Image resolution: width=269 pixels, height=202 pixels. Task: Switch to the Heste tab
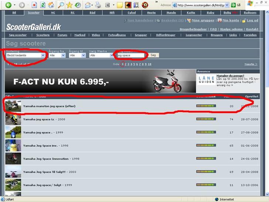coord(151,13)
